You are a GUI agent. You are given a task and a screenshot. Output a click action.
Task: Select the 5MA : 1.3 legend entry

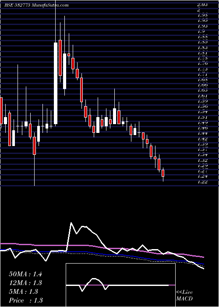click(x=24, y=292)
